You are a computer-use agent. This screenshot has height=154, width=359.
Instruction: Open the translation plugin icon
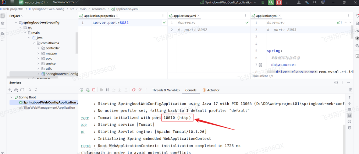pos(307,2)
